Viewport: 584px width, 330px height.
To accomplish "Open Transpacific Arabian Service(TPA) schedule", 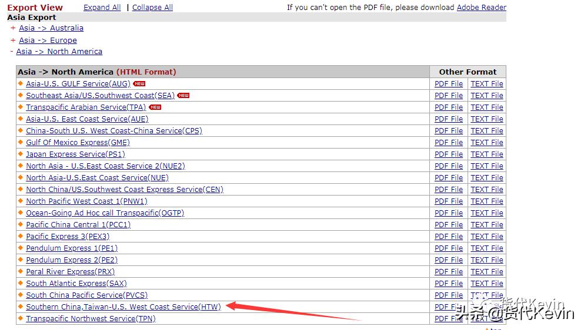I will pos(86,107).
